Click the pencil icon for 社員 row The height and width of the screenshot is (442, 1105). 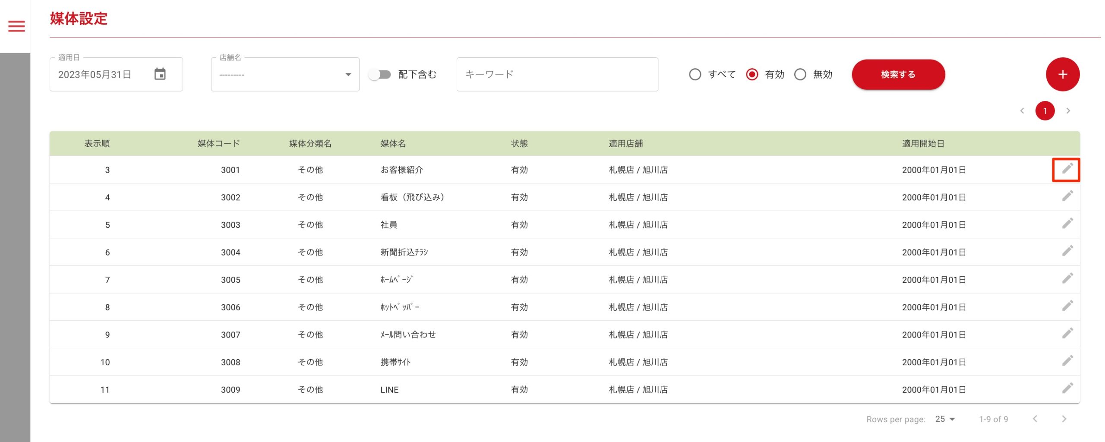tap(1067, 224)
